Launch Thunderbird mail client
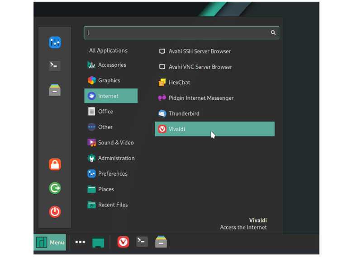Screen dimensions: 362x257 (214, 113)
